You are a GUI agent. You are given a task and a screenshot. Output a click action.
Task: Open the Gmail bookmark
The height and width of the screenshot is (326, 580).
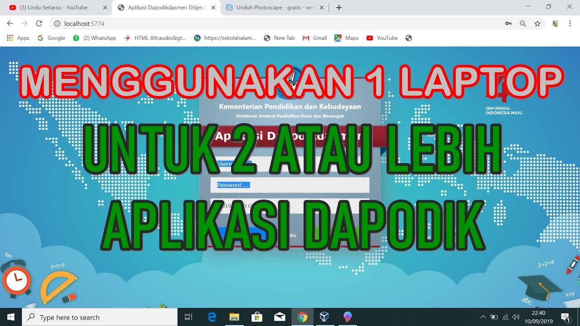[314, 38]
